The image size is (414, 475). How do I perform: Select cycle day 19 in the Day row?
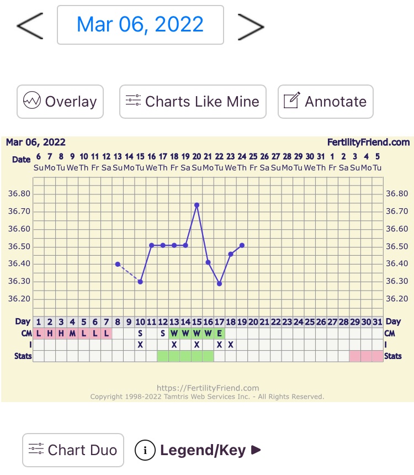pos(242,321)
